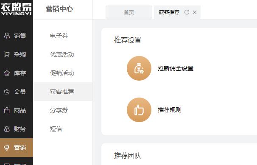Select 分享券 in the submenu
This screenshot has height=165, width=257.
point(59,110)
